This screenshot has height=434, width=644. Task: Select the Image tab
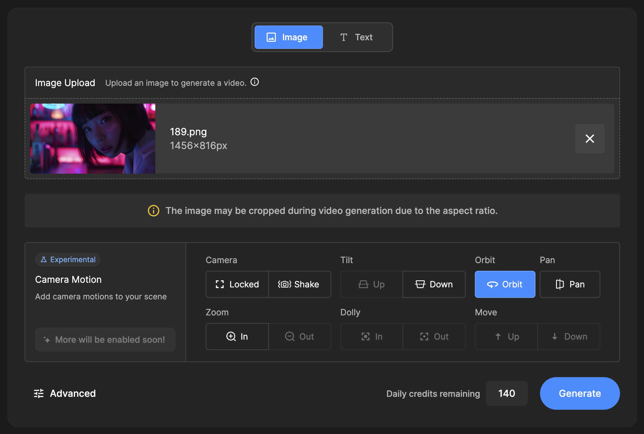pos(288,37)
